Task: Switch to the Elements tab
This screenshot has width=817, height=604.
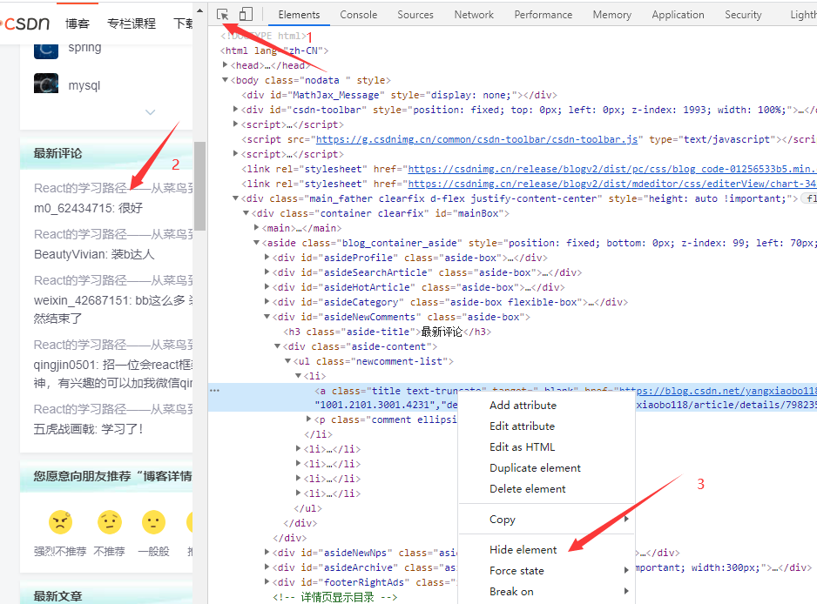Action: pyautogui.click(x=299, y=15)
